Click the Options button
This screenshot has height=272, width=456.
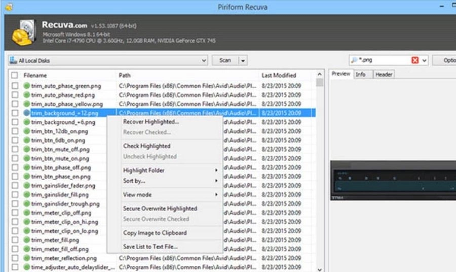tap(444, 60)
